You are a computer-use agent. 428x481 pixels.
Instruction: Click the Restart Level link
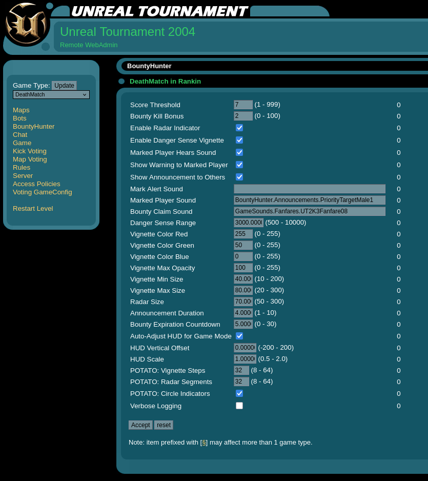pyautogui.click(x=33, y=209)
